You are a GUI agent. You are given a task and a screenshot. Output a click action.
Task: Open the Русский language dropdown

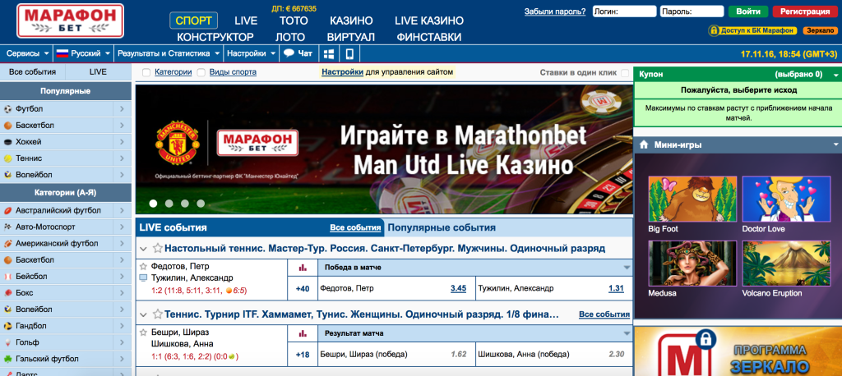[x=82, y=53]
